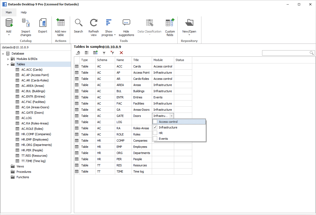Click the red X delete icon
This screenshot has width=316, height=215.
[121, 53]
